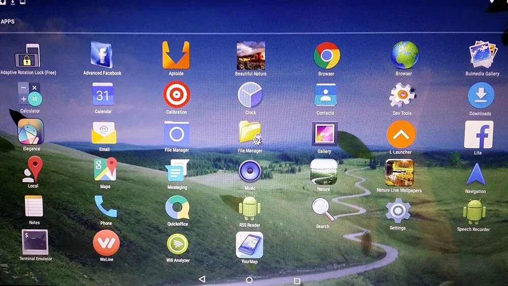Image resolution: width=508 pixels, height=286 pixels.
Task: Launch the Maps app
Action: point(105,169)
